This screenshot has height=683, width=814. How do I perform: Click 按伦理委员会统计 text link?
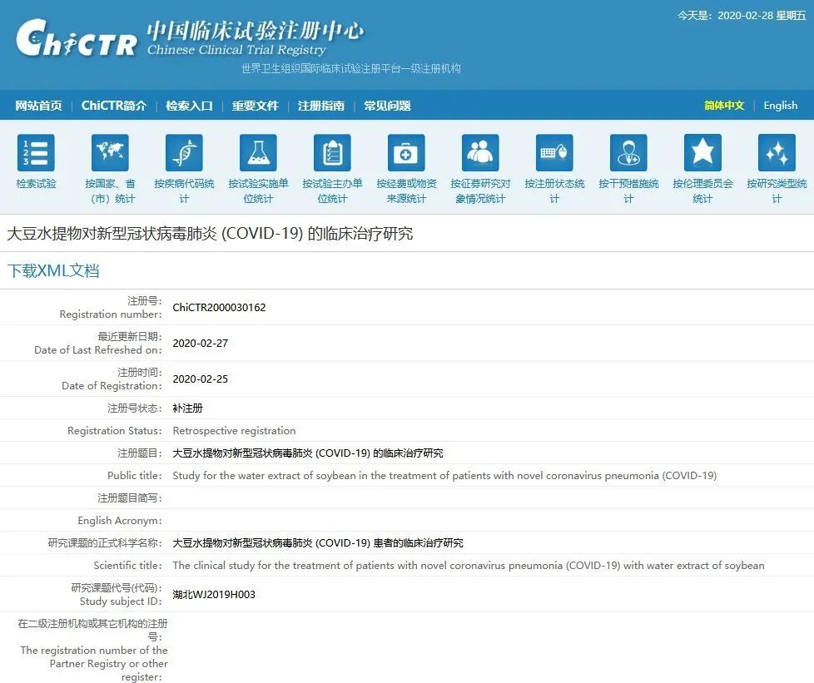pos(703,191)
